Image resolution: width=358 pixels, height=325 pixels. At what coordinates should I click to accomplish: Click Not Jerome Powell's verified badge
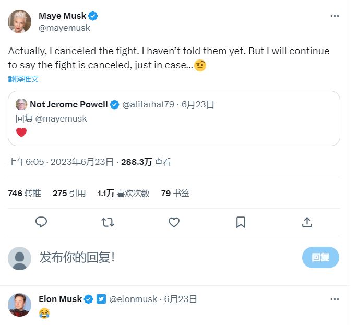tap(114, 104)
